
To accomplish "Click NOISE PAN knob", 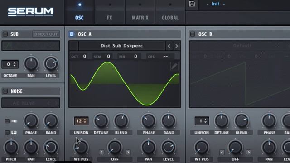I will point(31,147).
